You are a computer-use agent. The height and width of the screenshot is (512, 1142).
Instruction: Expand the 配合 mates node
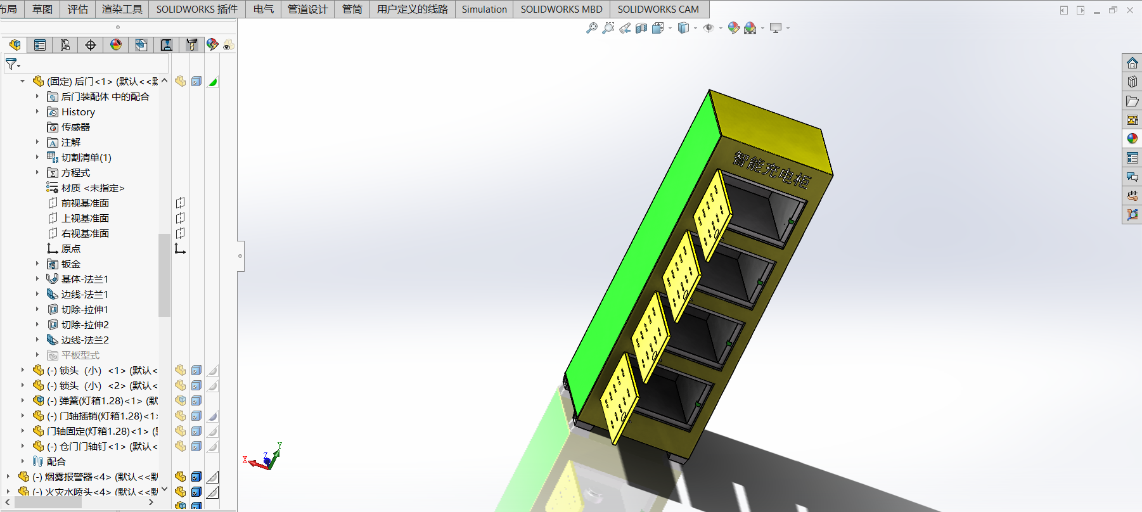click(22, 461)
